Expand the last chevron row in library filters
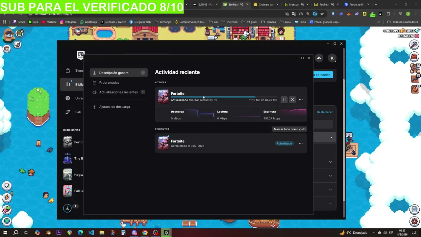The width and height of the screenshot is (421, 237). click(330, 203)
